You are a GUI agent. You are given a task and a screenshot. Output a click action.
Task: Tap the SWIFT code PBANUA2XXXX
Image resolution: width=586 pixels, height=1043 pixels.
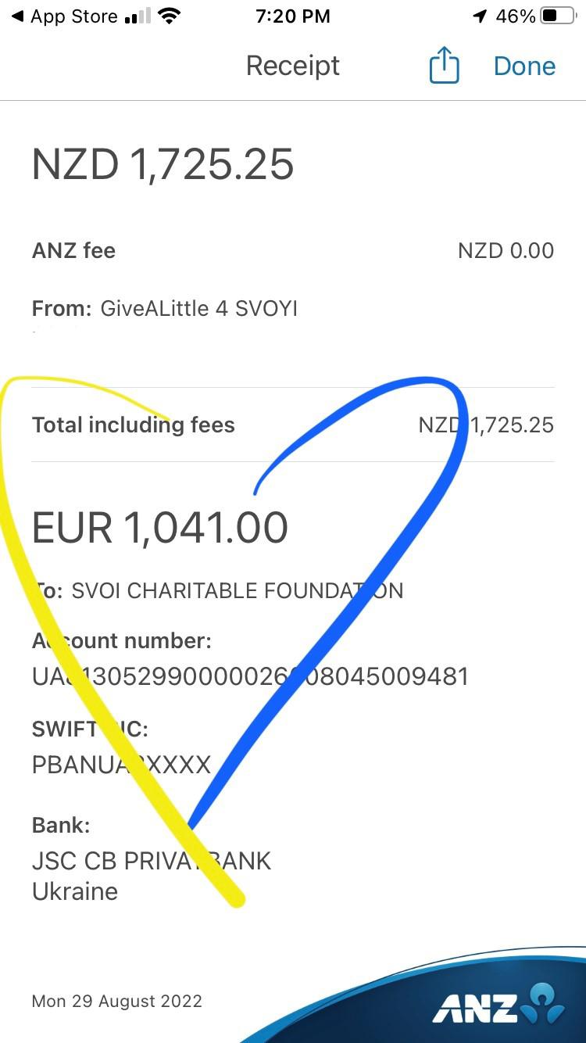point(121,764)
